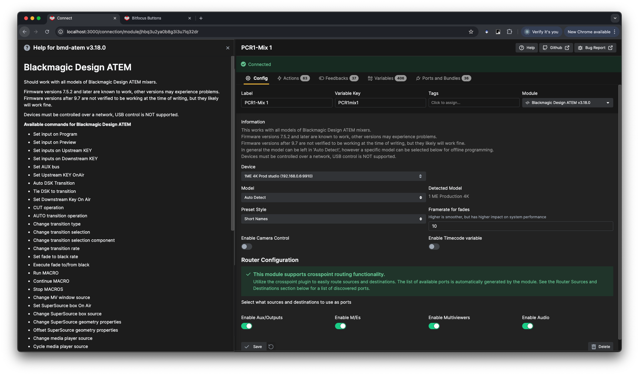Screen dimensions: 639x375
Task: Click 'Cycle media player source' list item
Action: 61,346
